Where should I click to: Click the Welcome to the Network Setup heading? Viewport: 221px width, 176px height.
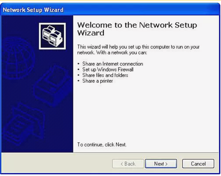coord(137,29)
